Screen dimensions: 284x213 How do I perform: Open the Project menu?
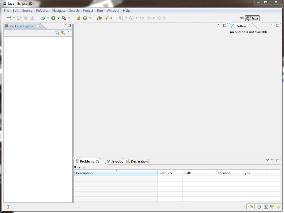(88, 11)
